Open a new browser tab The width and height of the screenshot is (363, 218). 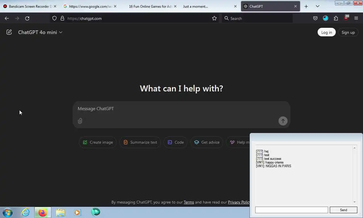coord(306,6)
